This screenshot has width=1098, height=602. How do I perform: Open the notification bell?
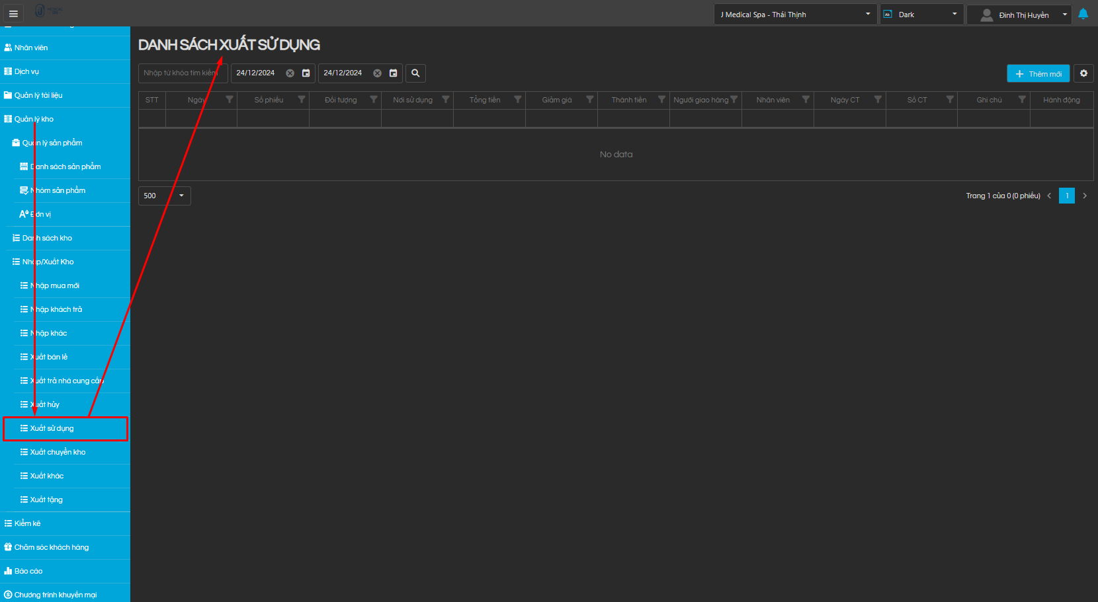tap(1083, 14)
